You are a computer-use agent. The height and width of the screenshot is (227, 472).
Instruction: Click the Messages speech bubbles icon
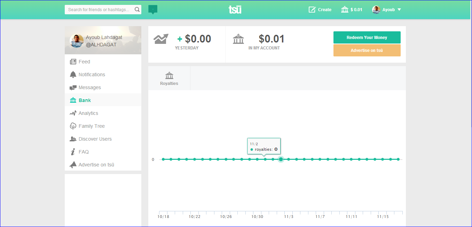(x=73, y=88)
